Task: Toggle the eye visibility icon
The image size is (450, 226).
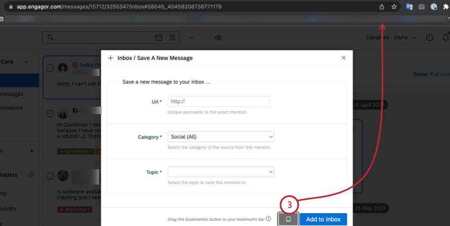Action: point(219,38)
